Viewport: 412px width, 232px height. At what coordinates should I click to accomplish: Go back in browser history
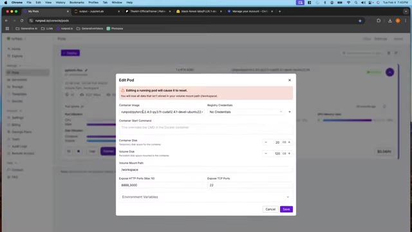tap(6, 21)
